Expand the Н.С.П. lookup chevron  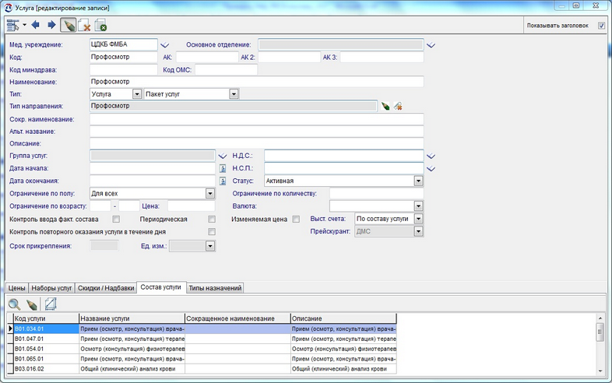tap(431, 169)
